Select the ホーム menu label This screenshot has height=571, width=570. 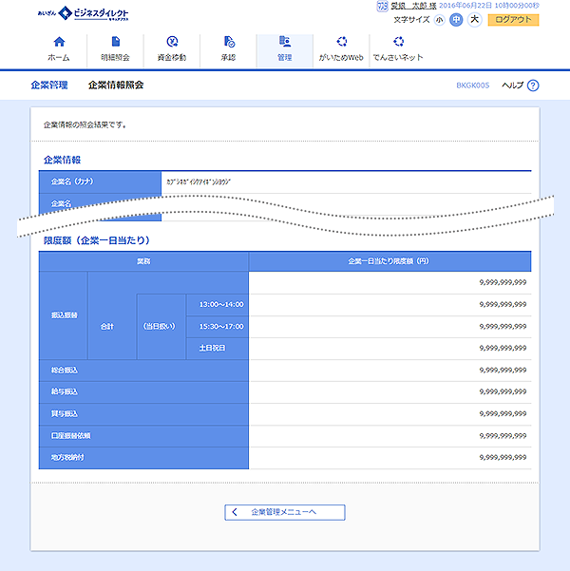click(x=59, y=58)
